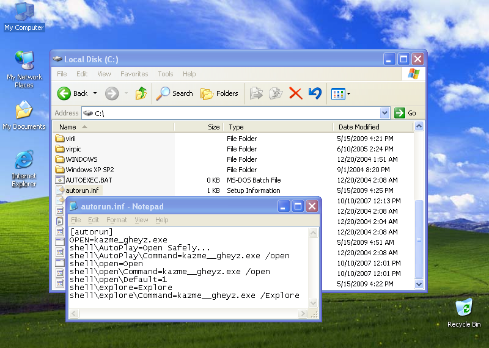This screenshot has width=489, height=348.
Task: Open Notepad's Help menu
Action: [x=162, y=220]
